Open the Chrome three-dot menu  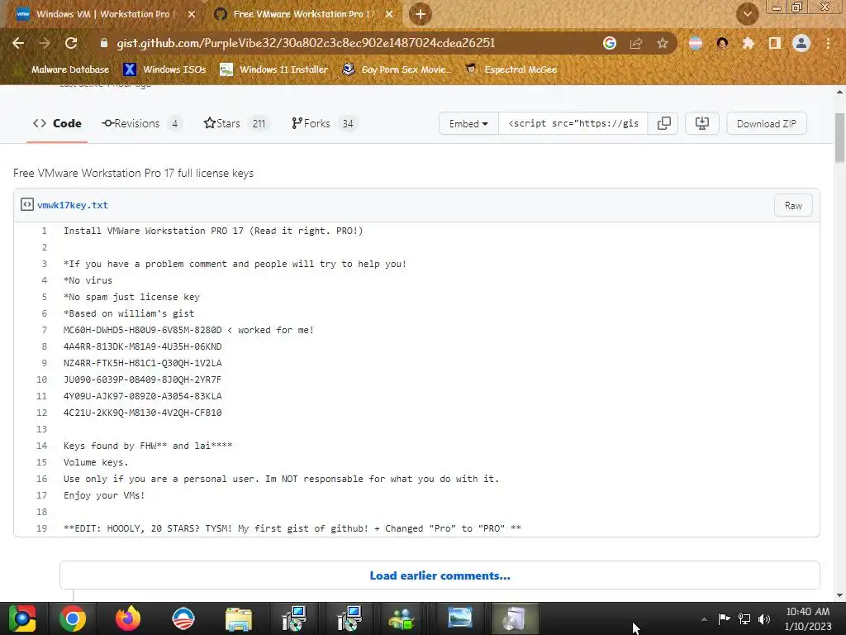(828, 43)
